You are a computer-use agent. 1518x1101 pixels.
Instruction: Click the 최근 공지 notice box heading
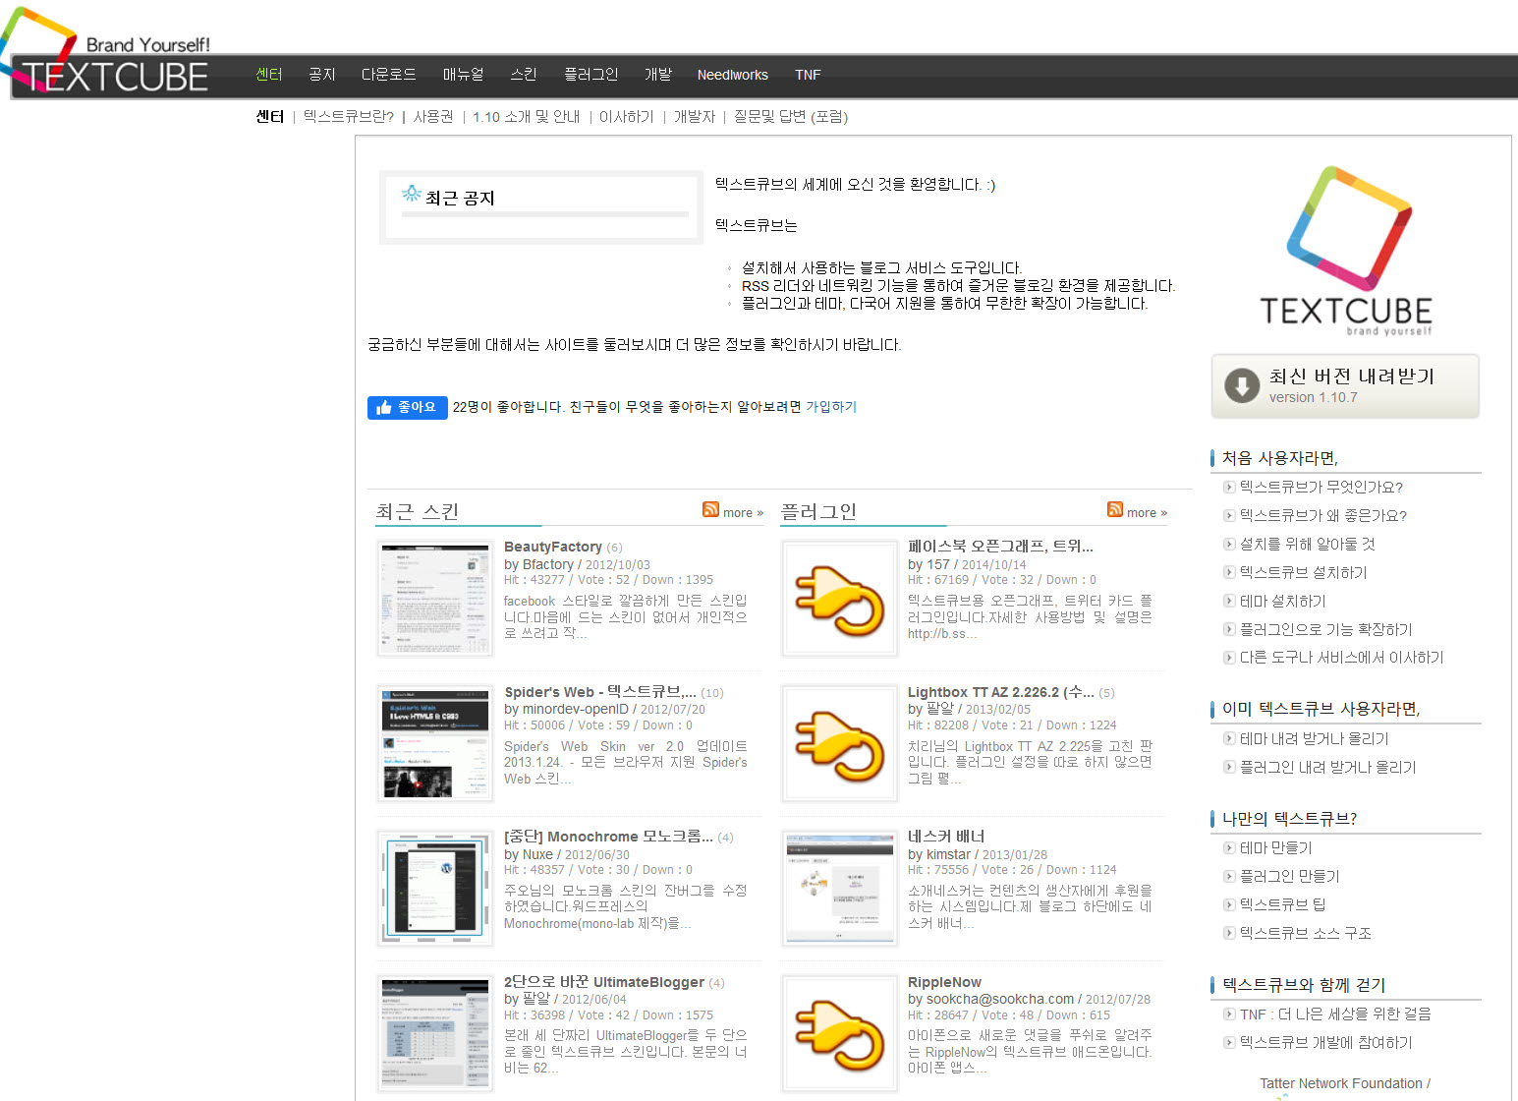[460, 198]
